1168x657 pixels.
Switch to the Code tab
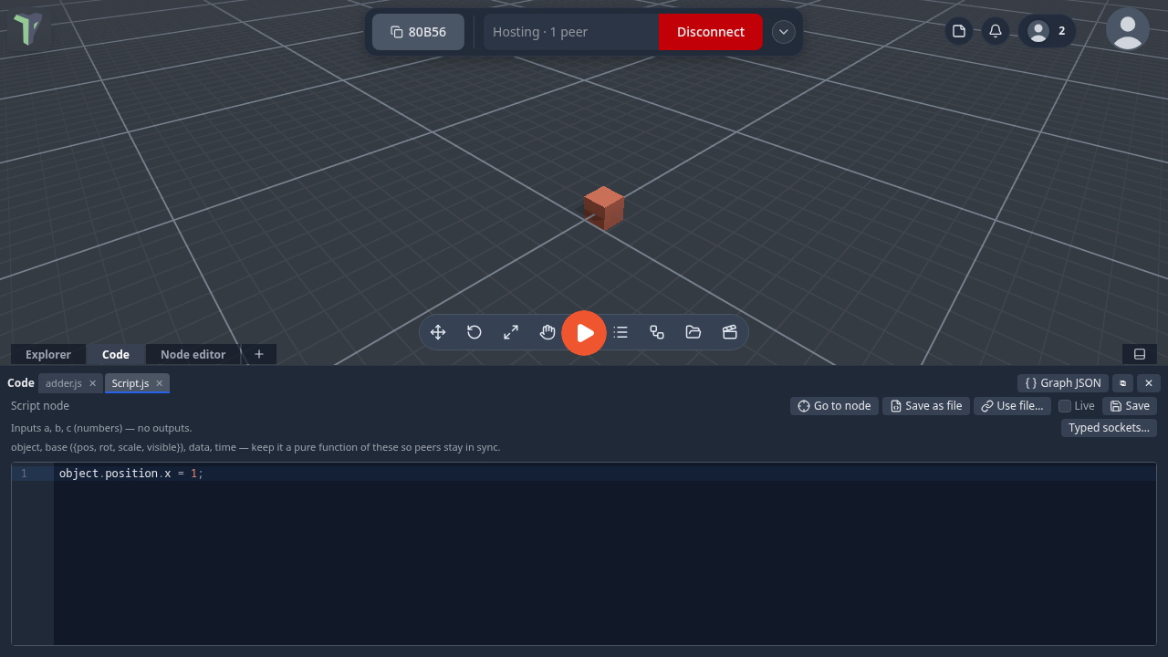(x=116, y=354)
